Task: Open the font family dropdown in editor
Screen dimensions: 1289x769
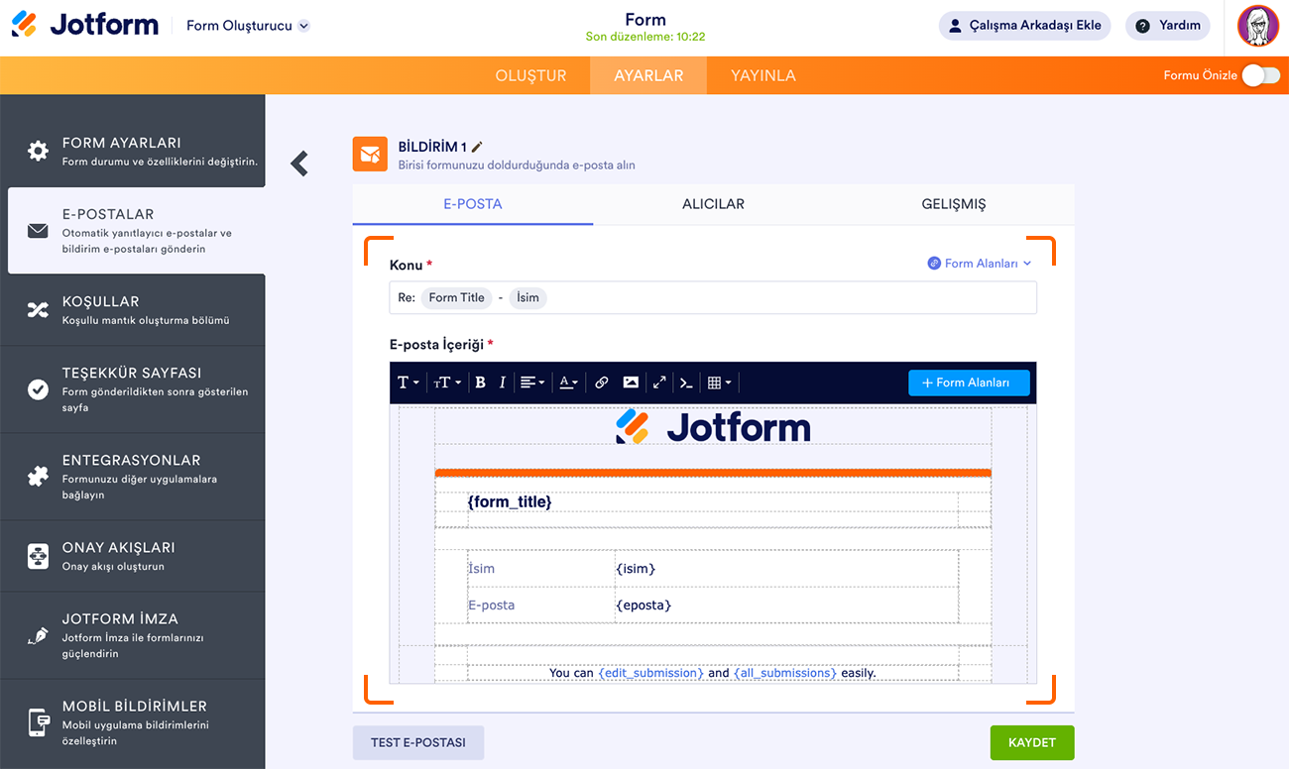Action: (x=408, y=383)
